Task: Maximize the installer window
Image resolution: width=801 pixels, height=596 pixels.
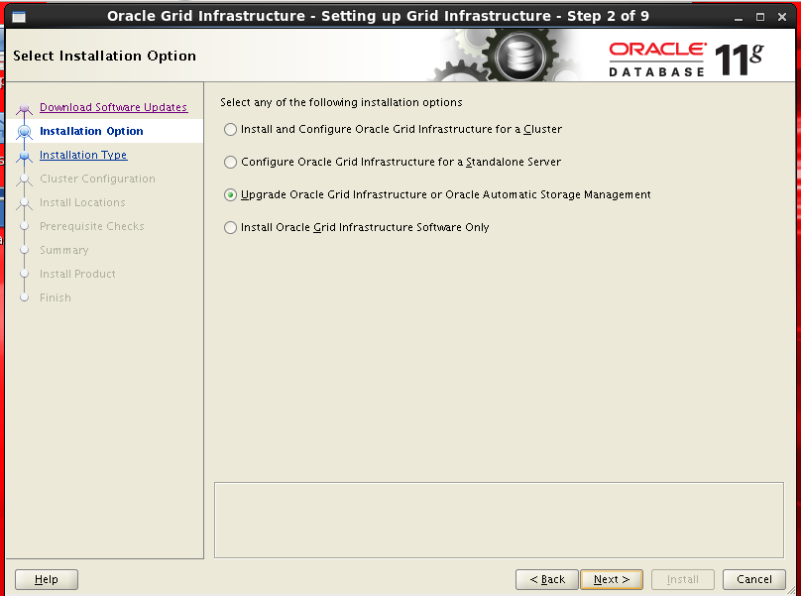Action: click(760, 17)
